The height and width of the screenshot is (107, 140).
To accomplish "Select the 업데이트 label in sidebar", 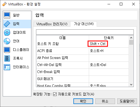I will coord(19,32).
